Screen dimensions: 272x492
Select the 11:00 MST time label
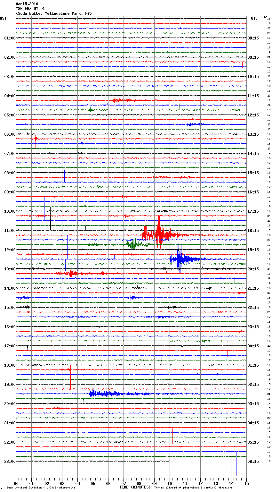click(10, 231)
